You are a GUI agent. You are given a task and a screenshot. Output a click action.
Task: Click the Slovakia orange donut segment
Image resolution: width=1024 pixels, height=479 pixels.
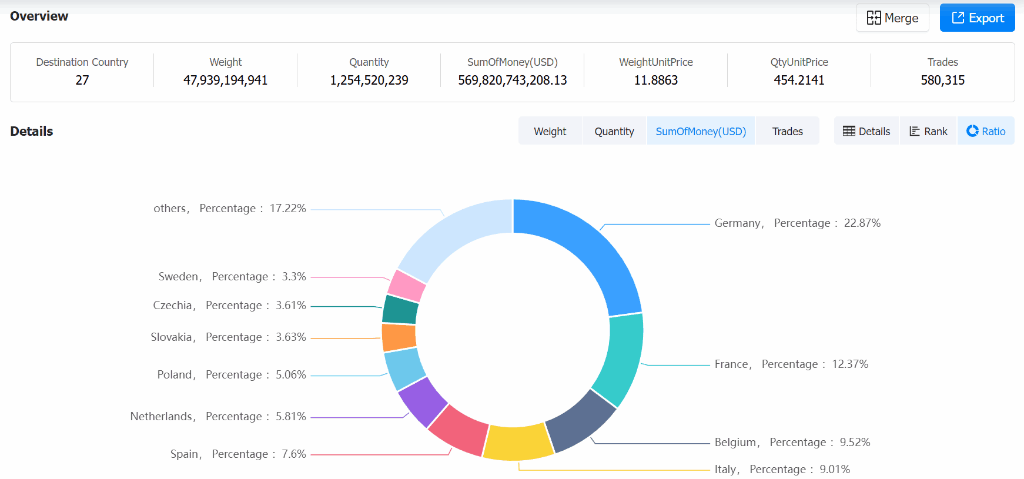[399, 337]
